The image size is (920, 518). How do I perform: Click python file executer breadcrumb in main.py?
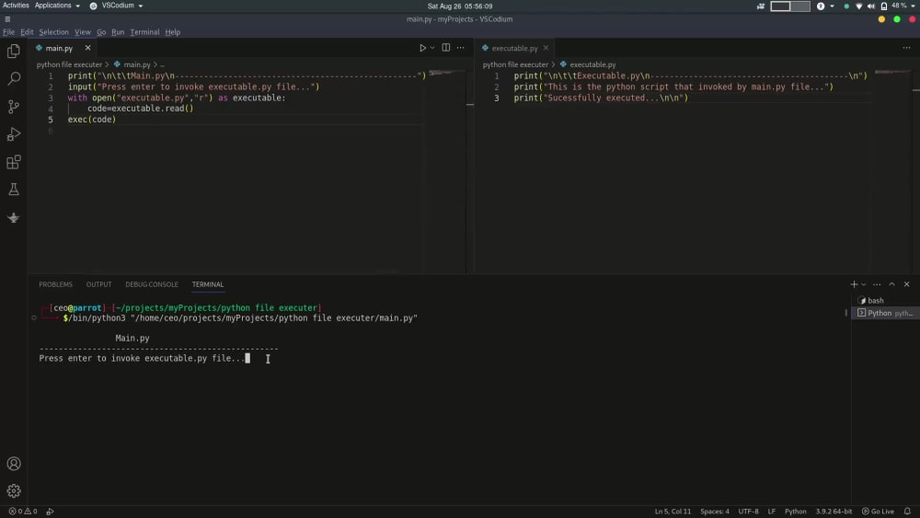point(69,64)
